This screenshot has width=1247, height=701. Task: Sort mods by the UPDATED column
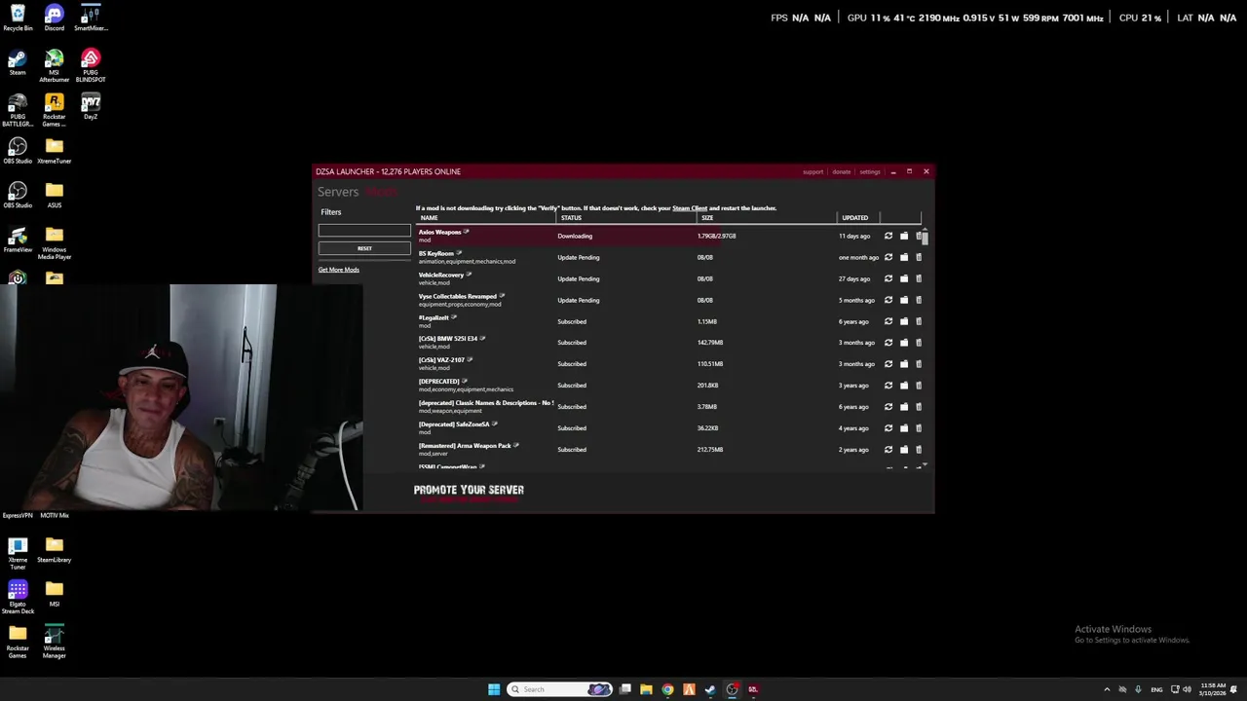tap(854, 218)
